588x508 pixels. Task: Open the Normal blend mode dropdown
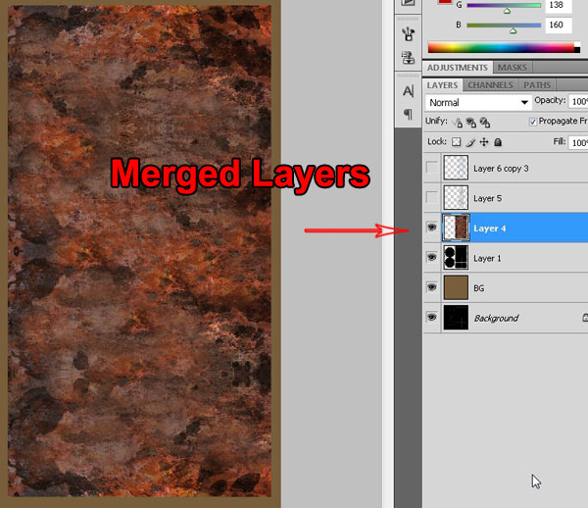(478, 102)
